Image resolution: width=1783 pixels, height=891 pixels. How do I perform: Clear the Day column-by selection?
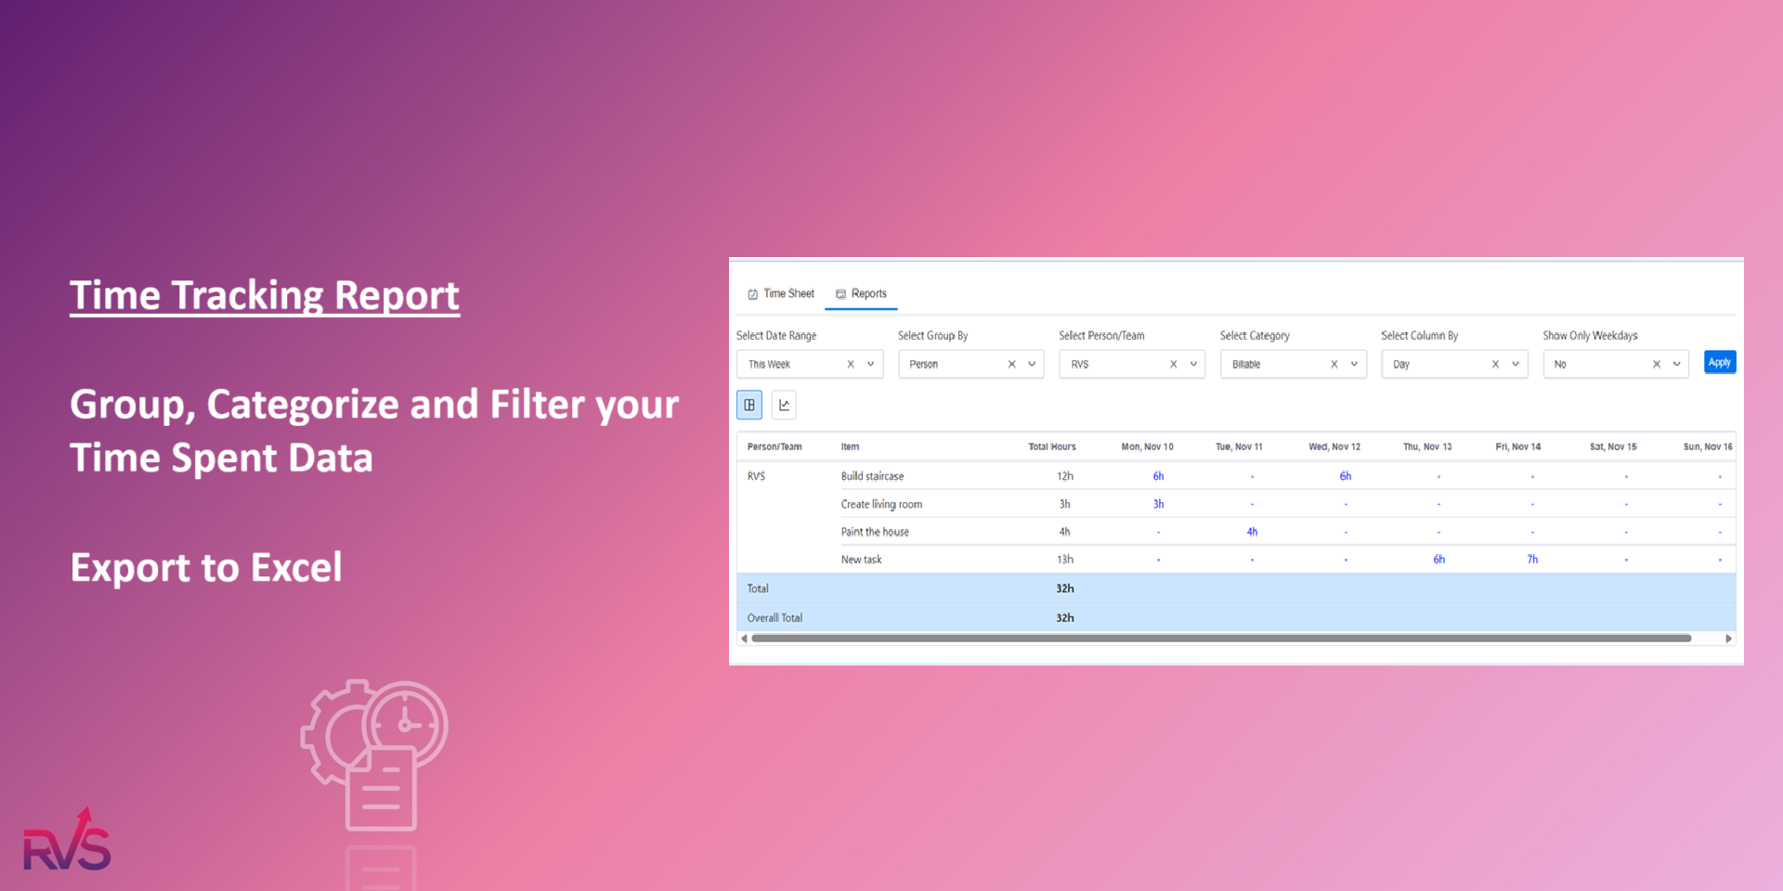pyautogui.click(x=1495, y=364)
